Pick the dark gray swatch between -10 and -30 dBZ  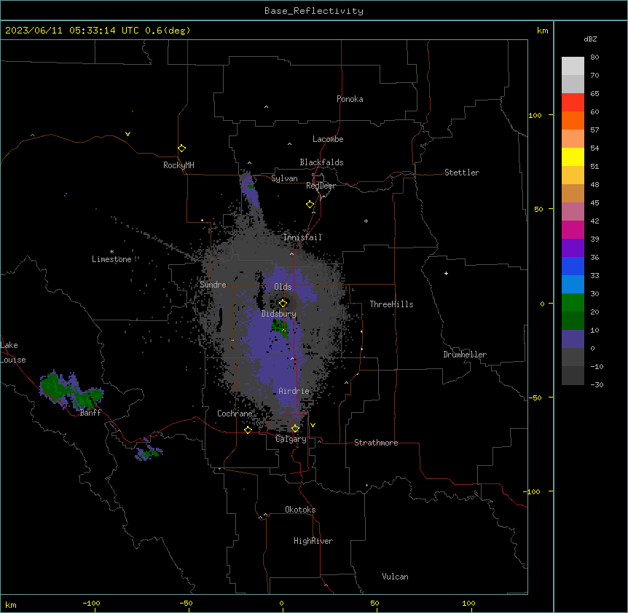[x=573, y=376]
